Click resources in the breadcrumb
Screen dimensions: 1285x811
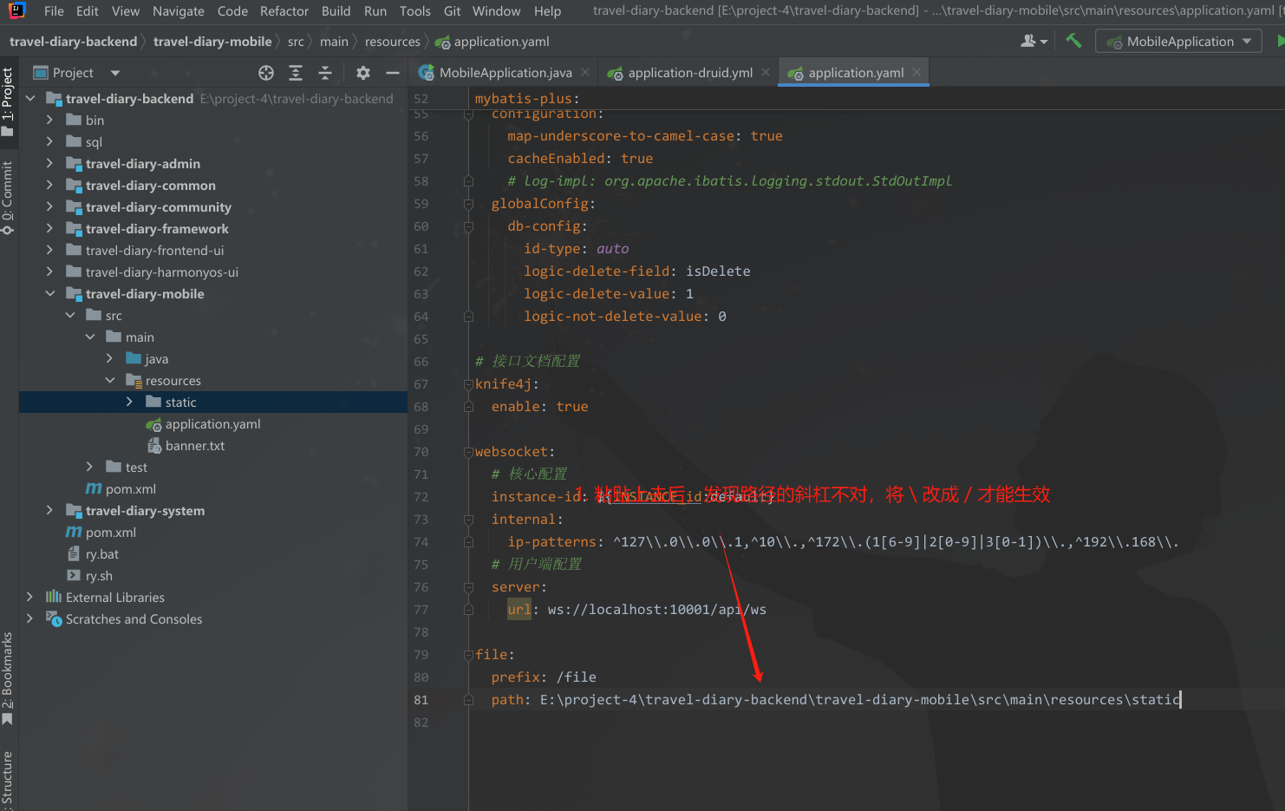coord(392,42)
